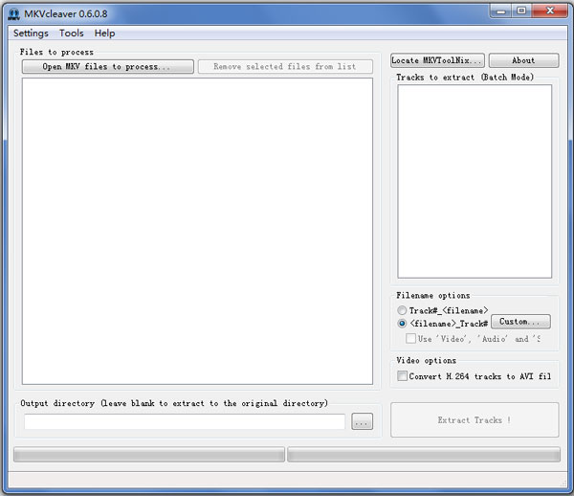Click the right progress bar
Image resolution: width=574 pixels, height=496 pixels.
[424, 454]
